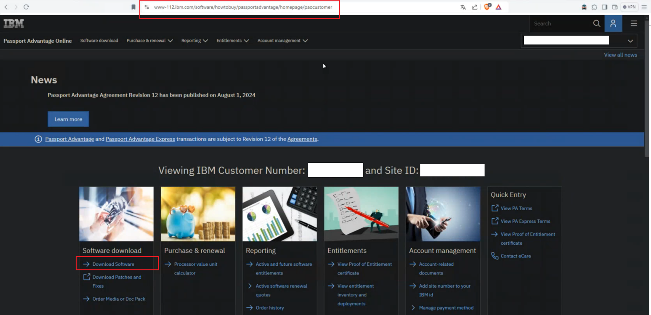Reload the page
The image size is (651, 315).
click(x=26, y=7)
